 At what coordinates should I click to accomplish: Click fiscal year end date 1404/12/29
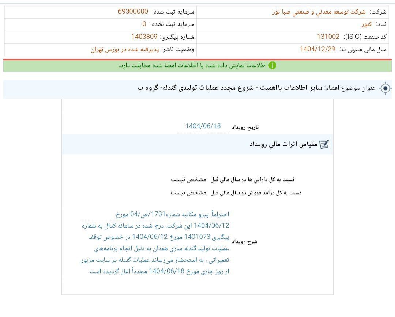[318, 49]
